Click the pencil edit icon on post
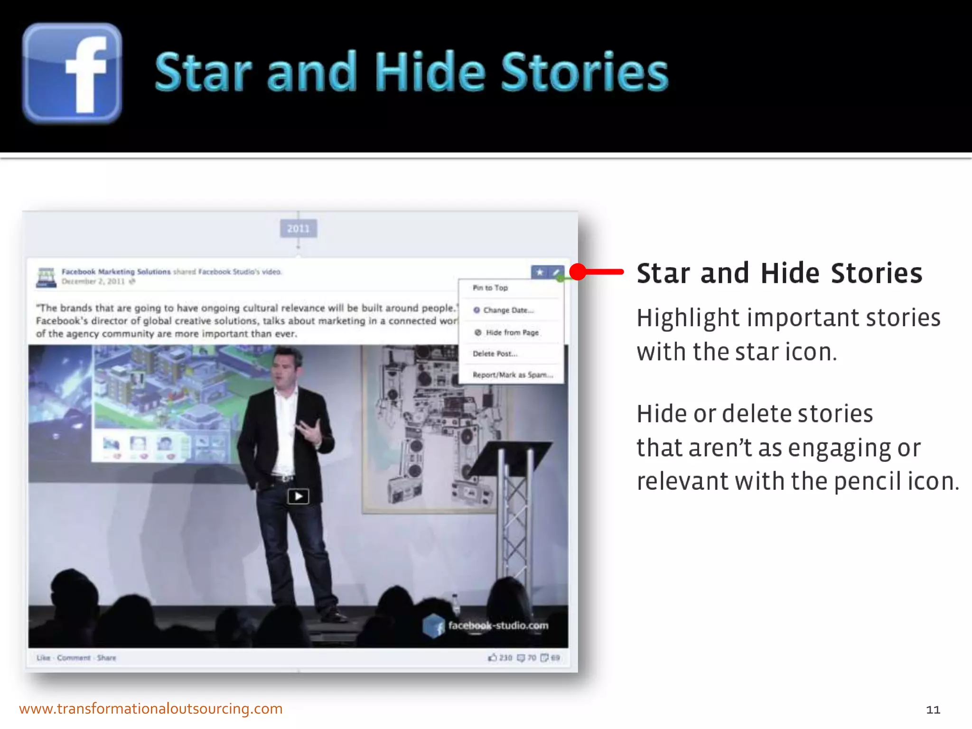This screenshot has height=729, width=972. pos(556,272)
